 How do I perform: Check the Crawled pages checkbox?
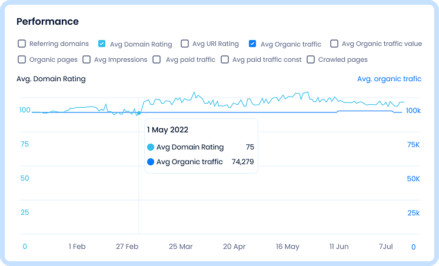pyautogui.click(x=311, y=59)
